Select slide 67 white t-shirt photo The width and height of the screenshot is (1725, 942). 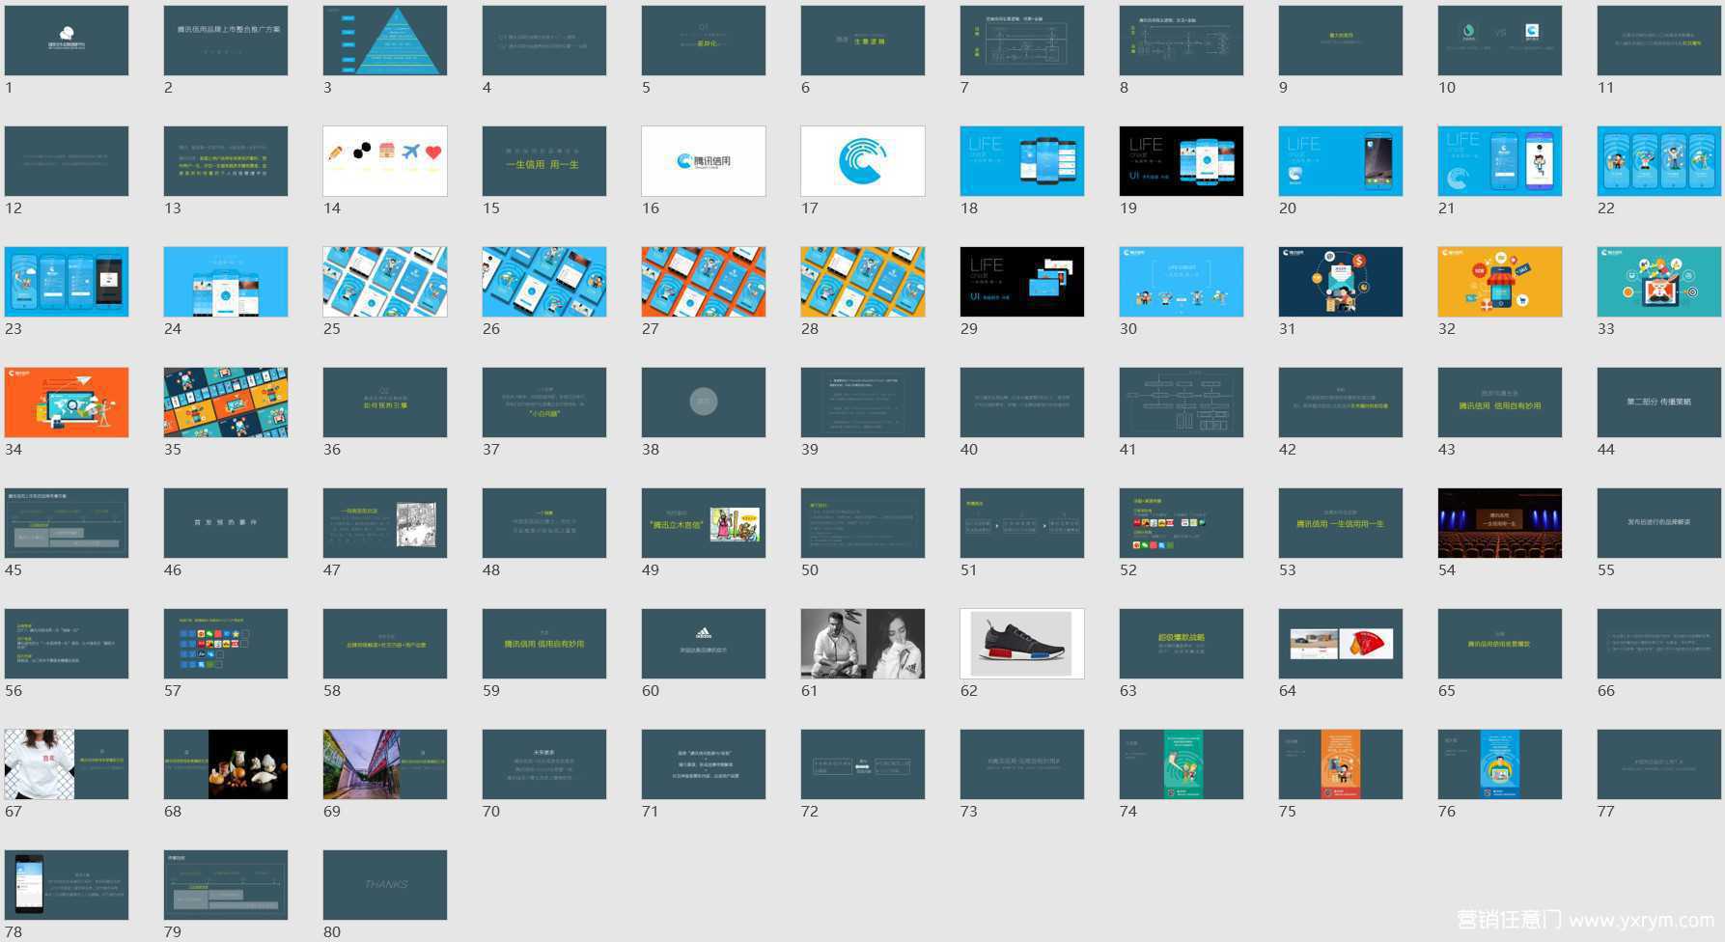[x=67, y=764]
